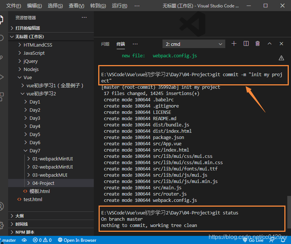Open the Explorer activity bar icon
The width and height of the screenshot is (291, 244).
coord(1,20)
